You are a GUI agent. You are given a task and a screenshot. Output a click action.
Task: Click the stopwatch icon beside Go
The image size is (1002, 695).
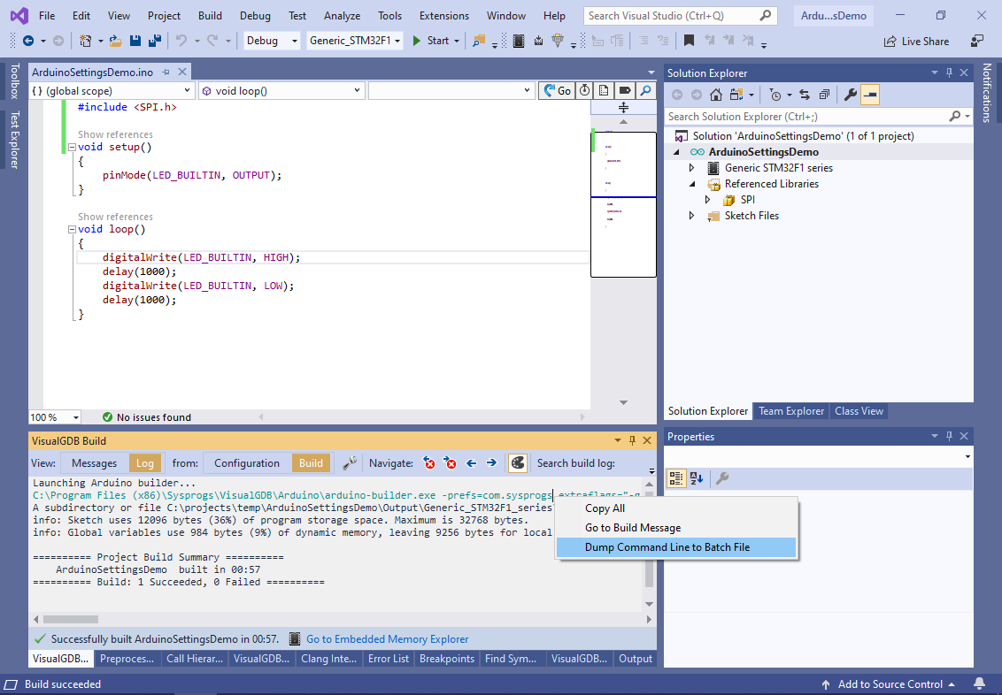[585, 90]
